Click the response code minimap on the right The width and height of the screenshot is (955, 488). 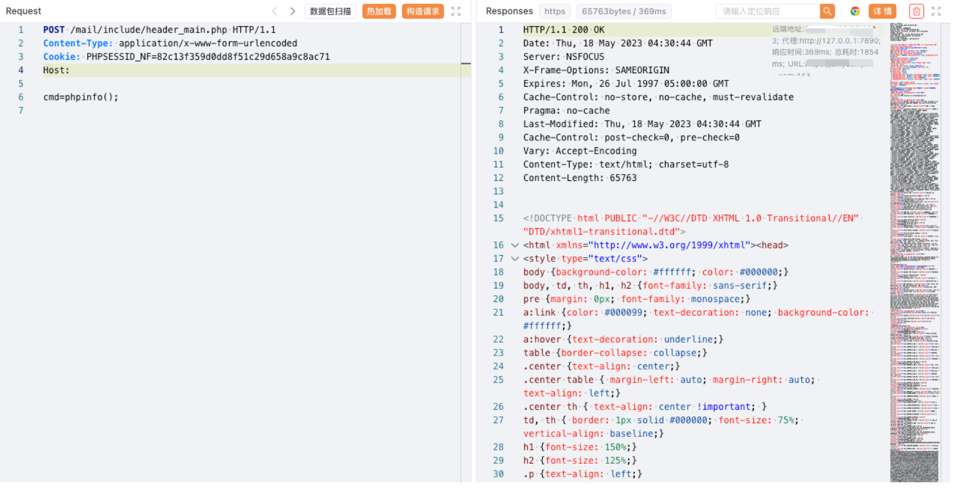(914, 253)
